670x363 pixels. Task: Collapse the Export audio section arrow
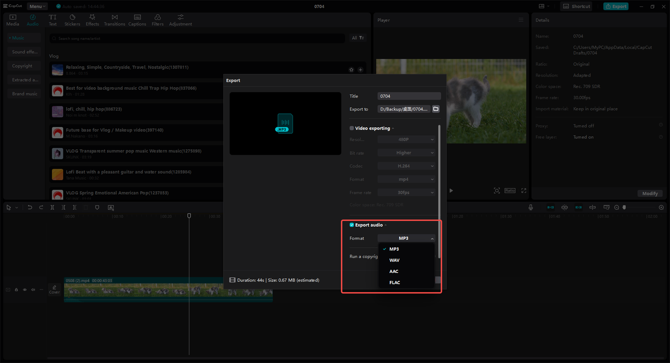[x=386, y=225]
